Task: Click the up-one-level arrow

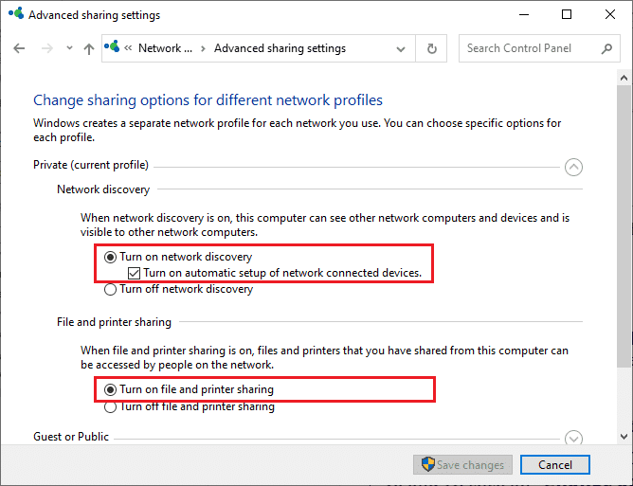Action: coord(88,48)
